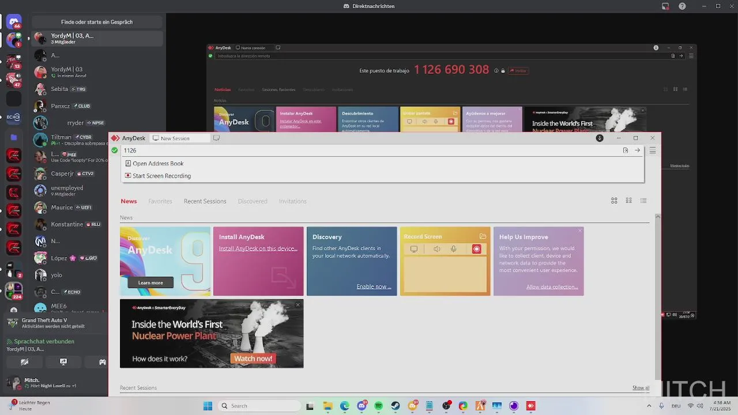The height and width of the screenshot is (415, 738).
Task: Switch to large tiles view
Action: [614, 201]
